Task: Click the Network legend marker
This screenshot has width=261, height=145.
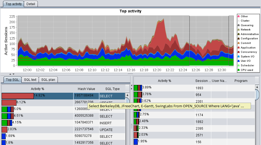Action: point(239,30)
